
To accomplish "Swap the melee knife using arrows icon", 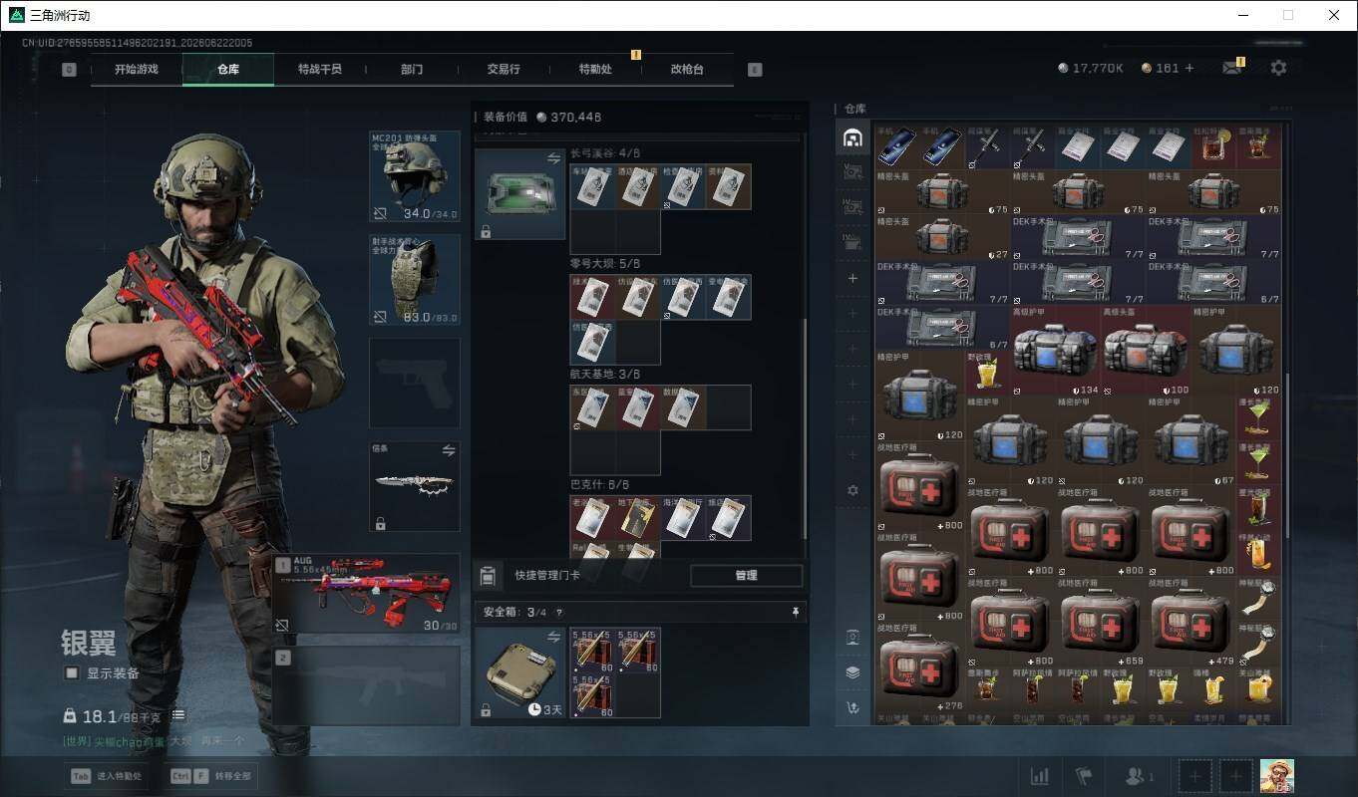I will 449,450.
